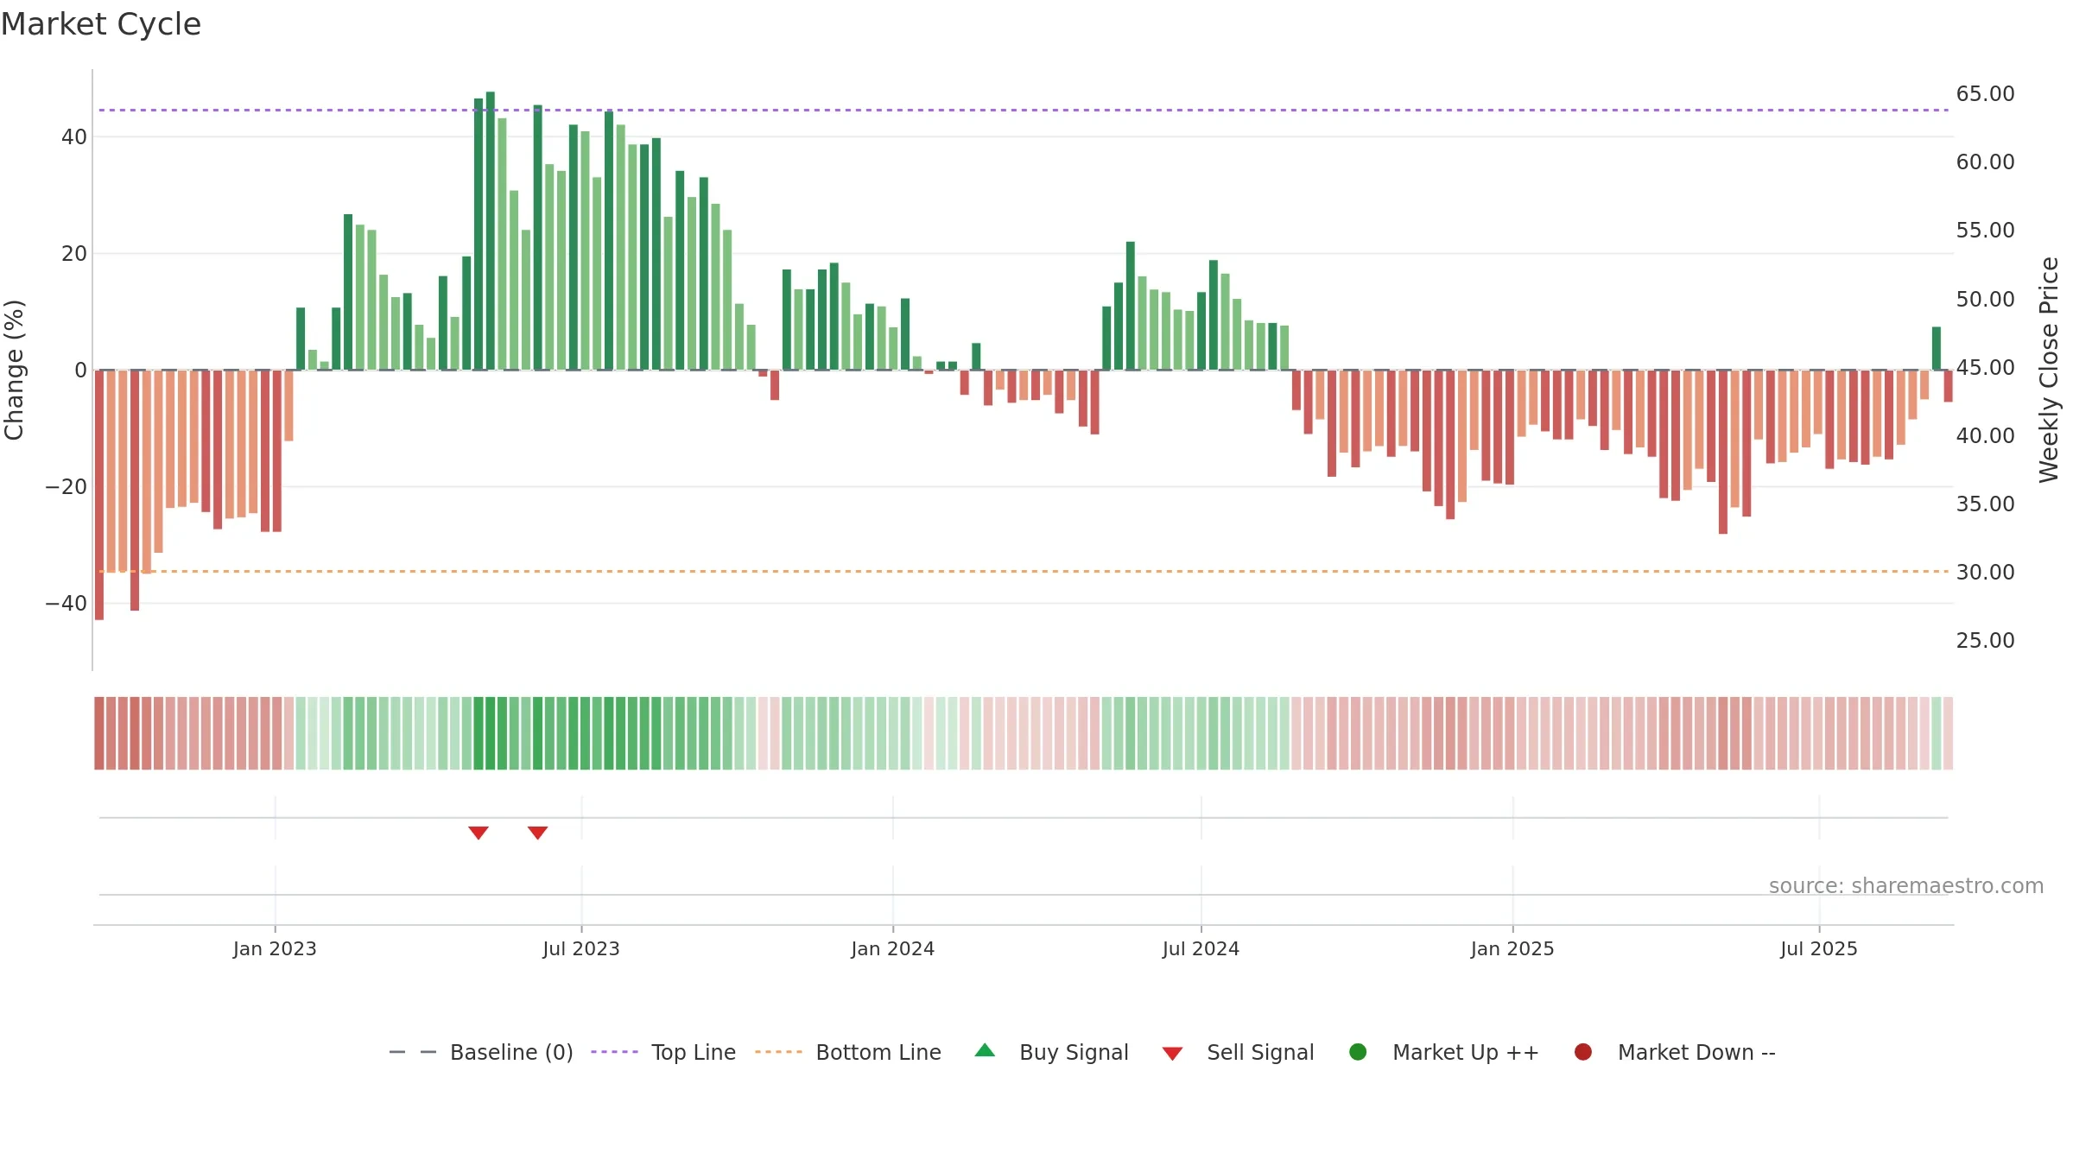This screenshot has width=2073, height=1166.
Task: Toggle the Market Down -- legend label
Action: (x=1696, y=1053)
